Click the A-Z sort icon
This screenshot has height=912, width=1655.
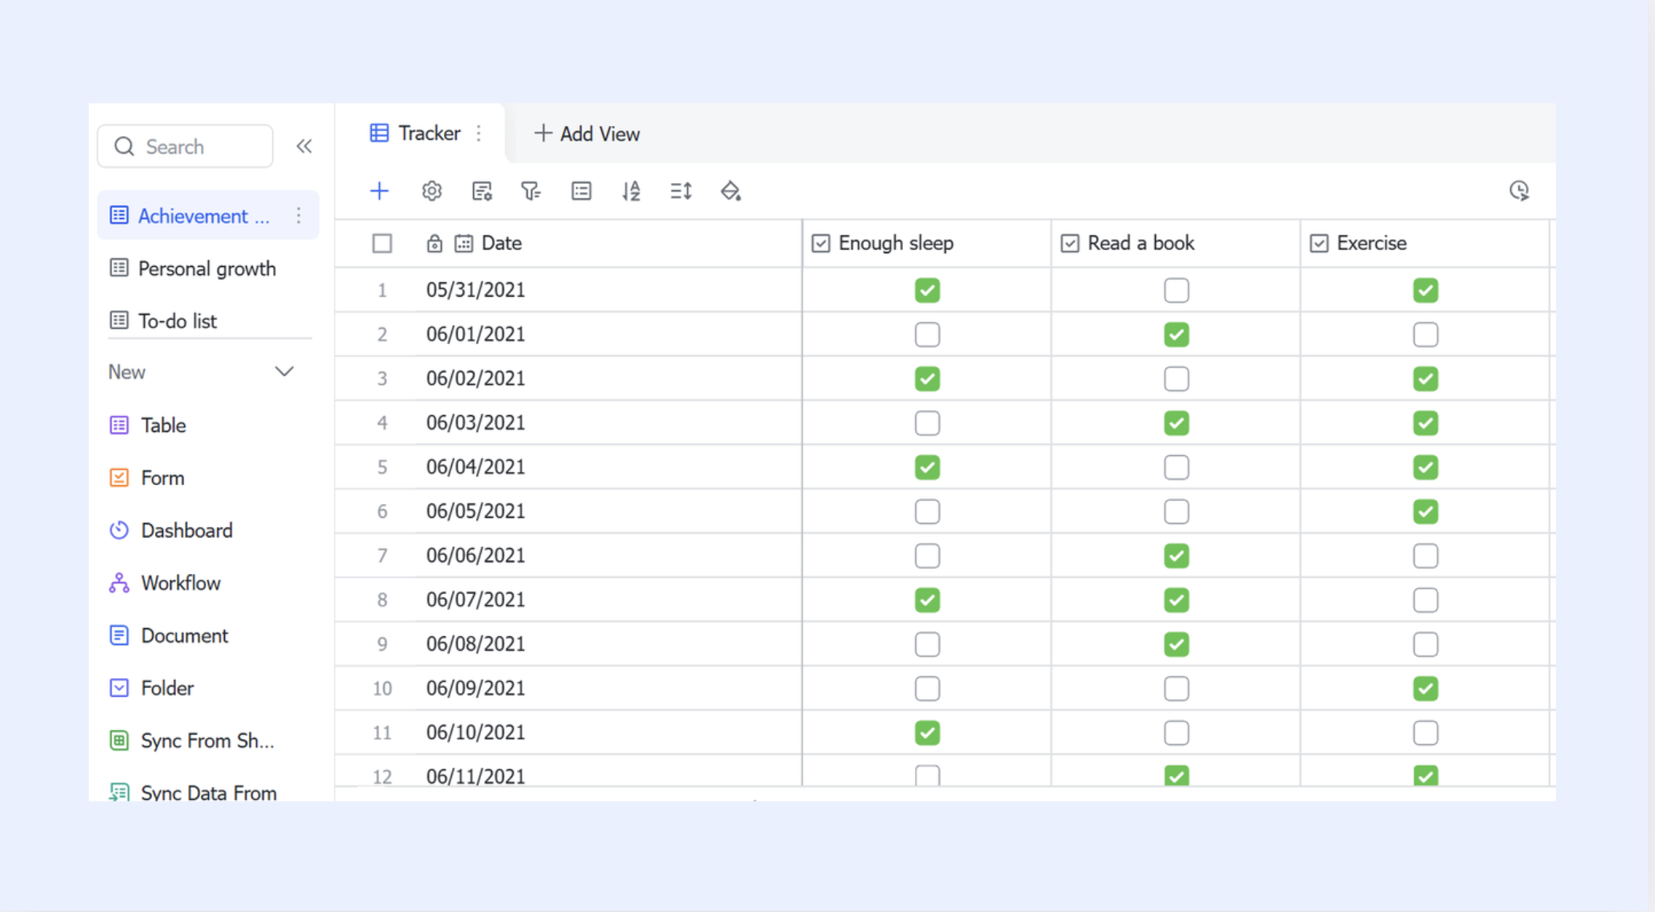coord(631,191)
